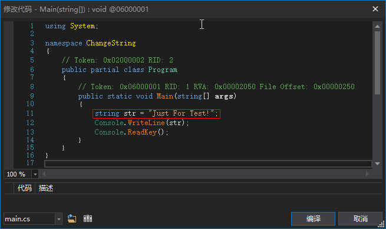
Task: Click the horizontal scrollbar track
Action: [x=206, y=174]
